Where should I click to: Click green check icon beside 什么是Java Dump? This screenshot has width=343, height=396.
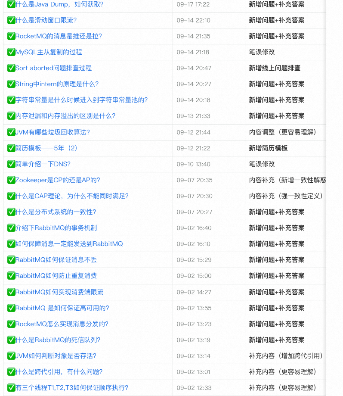pyautogui.click(x=11, y=4)
